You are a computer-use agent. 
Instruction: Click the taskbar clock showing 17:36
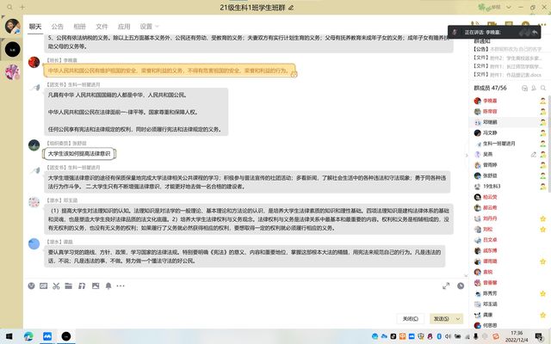tap(516, 335)
